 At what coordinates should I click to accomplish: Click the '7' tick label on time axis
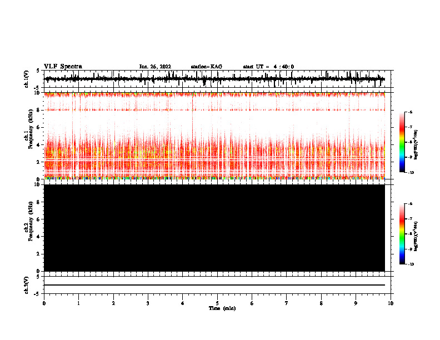[x=287, y=303]
